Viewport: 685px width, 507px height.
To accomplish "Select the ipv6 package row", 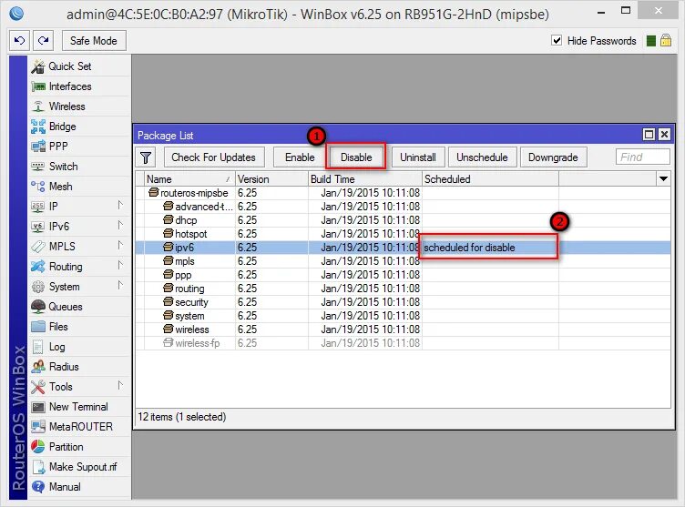I will [403, 248].
